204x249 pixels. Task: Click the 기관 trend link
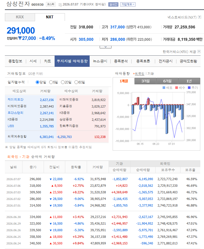[x=151, y=74]
